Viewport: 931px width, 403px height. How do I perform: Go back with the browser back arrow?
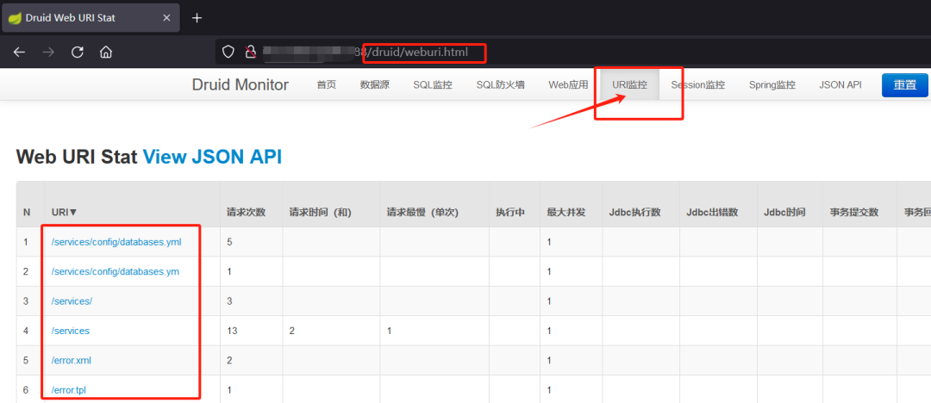click(x=20, y=53)
